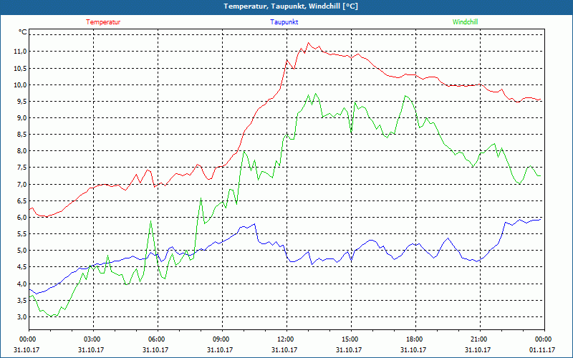Click the 7,5 y-axis value

tap(21, 168)
